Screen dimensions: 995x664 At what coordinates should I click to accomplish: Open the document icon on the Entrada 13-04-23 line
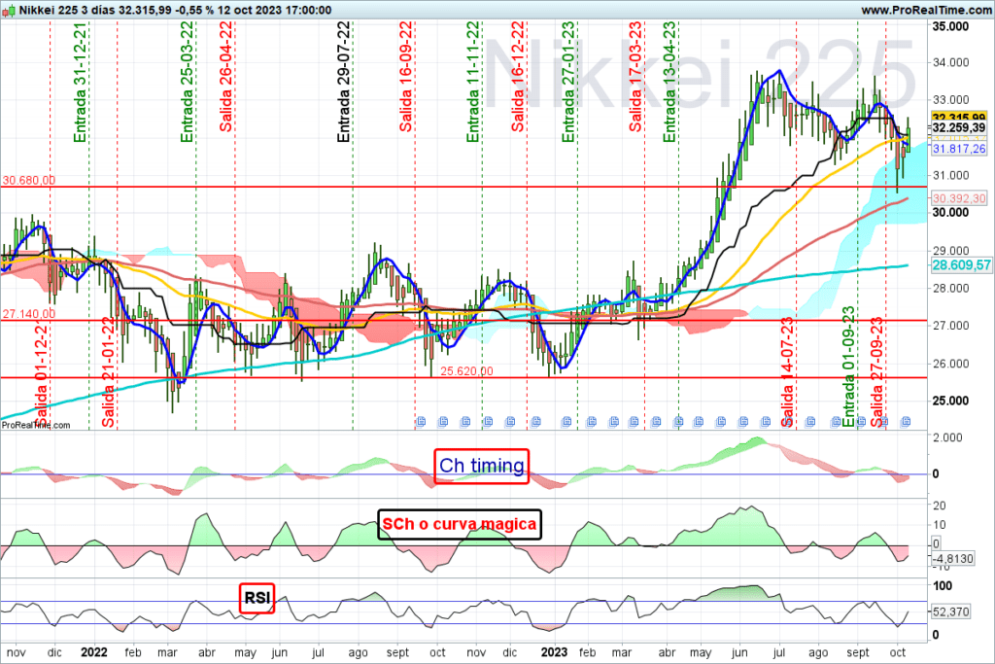(678, 422)
